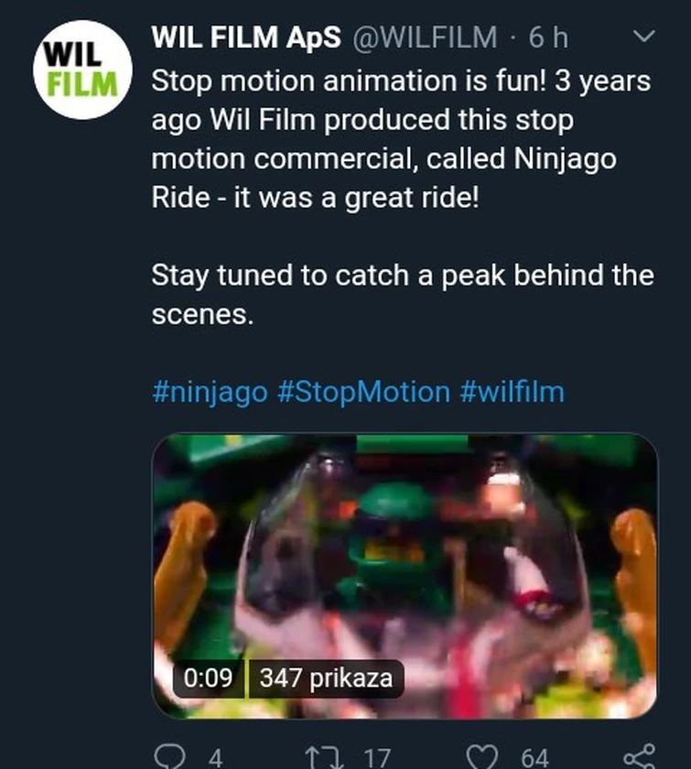Open the 6 h timestamp link

coord(548,38)
